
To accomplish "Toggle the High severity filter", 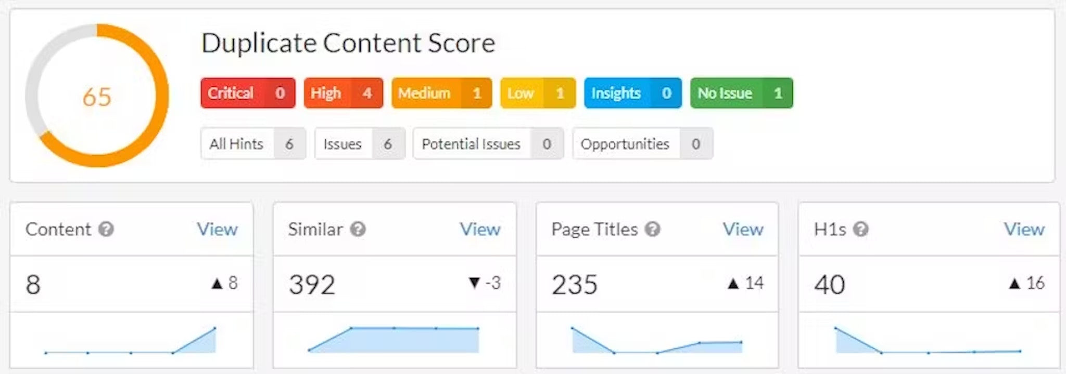I will point(343,93).
